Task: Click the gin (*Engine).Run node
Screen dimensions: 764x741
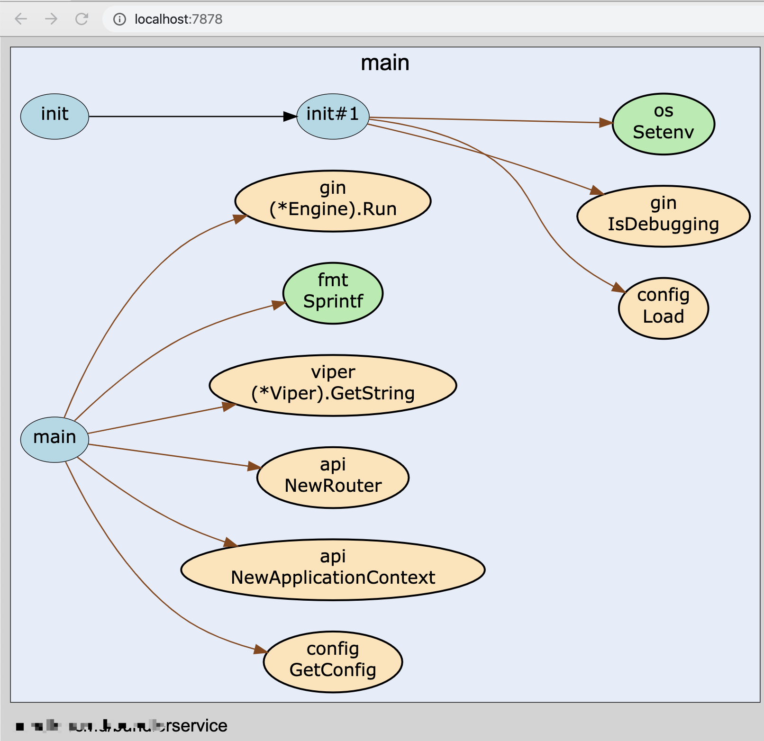Action: coord(333,201)
